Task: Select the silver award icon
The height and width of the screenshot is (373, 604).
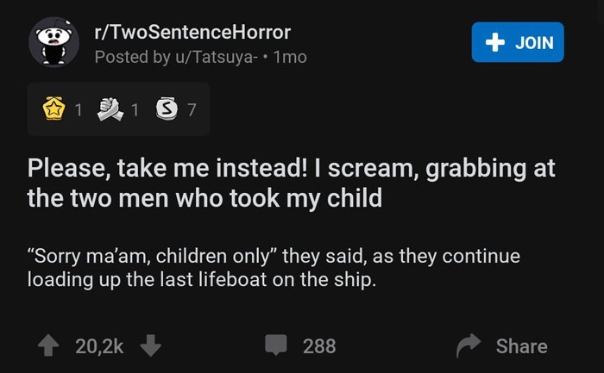Action: click(166, 109)
